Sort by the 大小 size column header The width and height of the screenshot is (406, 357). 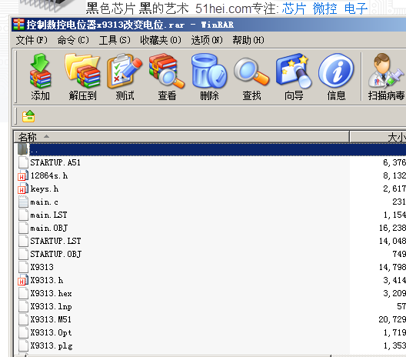(378, 136)
